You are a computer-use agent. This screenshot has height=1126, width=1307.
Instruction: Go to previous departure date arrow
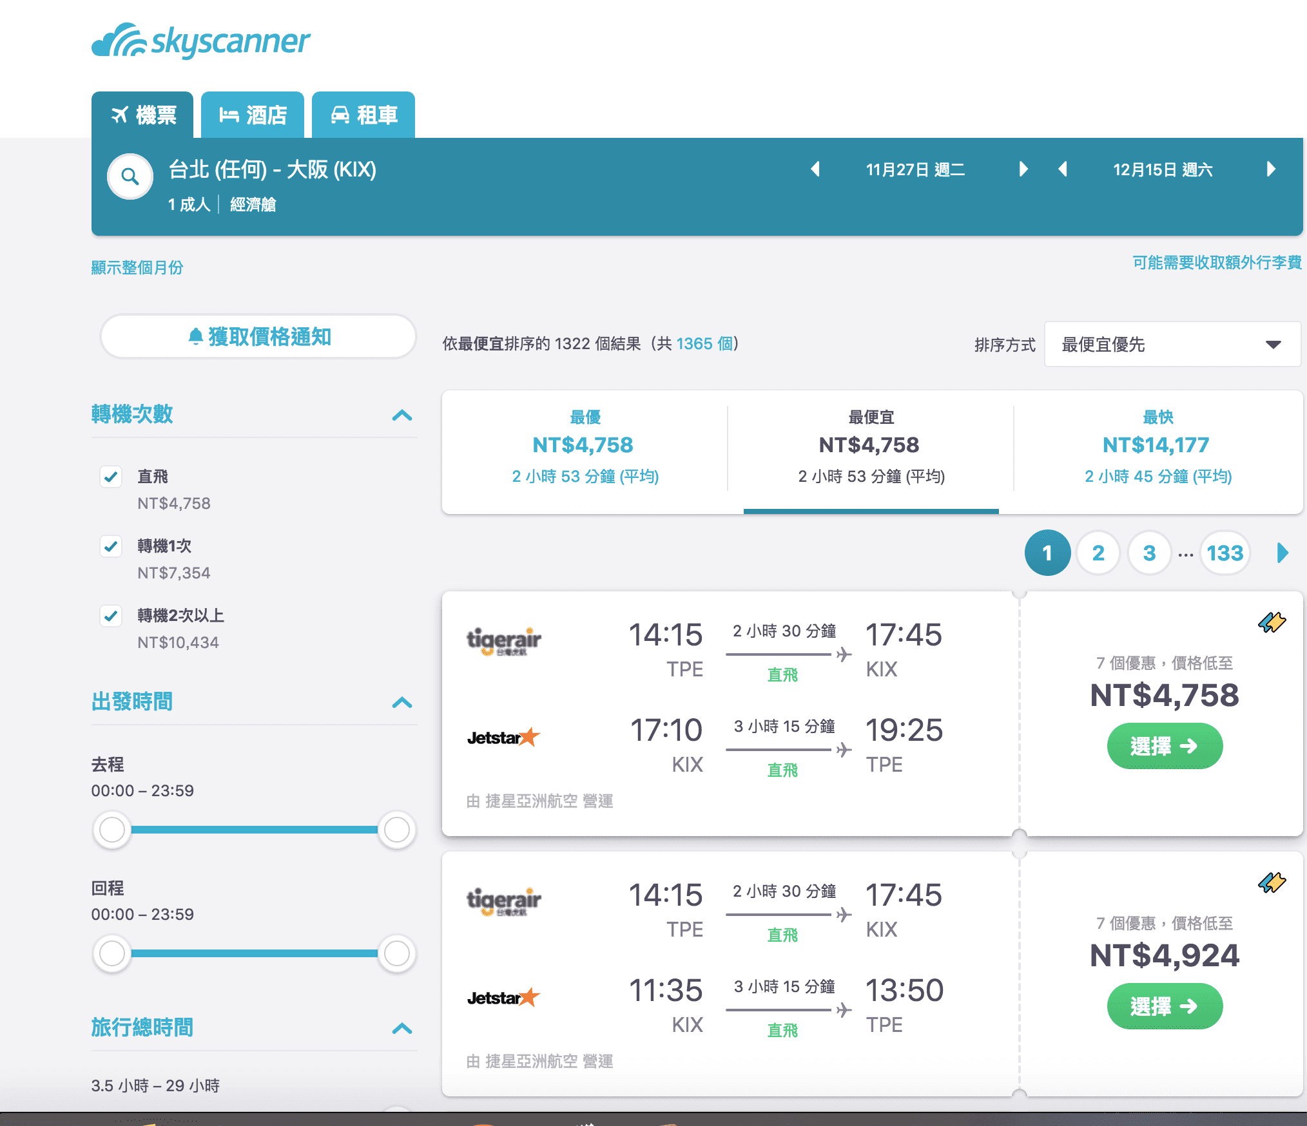tap(815, 169)
